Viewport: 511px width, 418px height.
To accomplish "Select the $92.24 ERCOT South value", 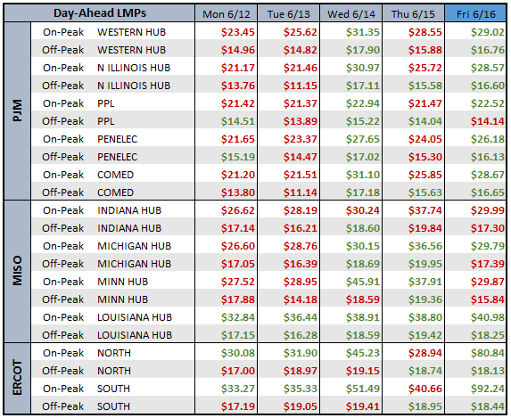I will point(488,389).
